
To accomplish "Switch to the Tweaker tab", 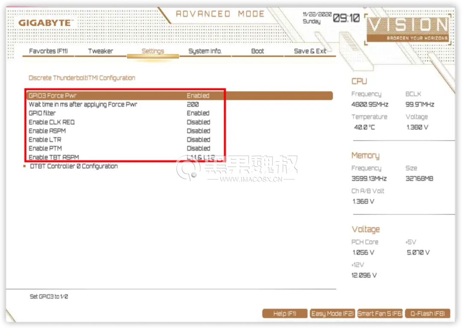I will coord(101,51).
